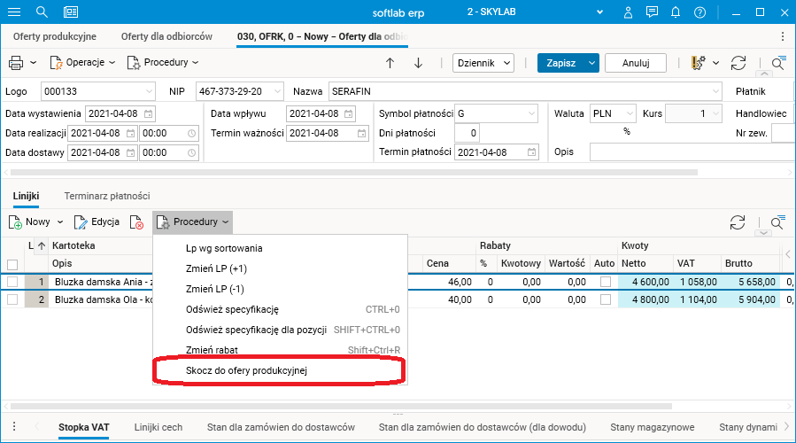Choose Odśwież specyfikację menu item
The image size is (796, 443).
point(280,309)
